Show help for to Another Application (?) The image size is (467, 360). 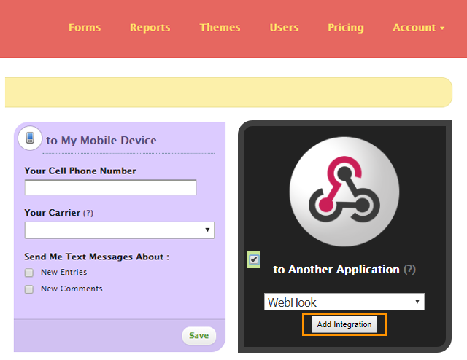(x=409, y=270)
